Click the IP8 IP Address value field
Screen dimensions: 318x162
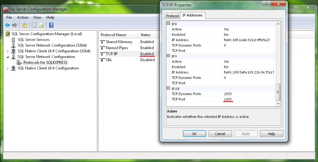tap(249, 40)
